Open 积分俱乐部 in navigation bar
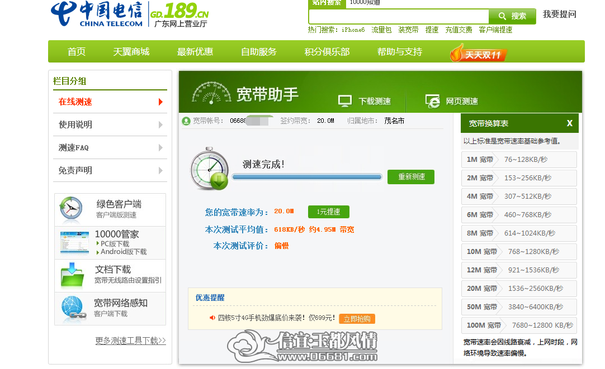 tap(327, 51)
